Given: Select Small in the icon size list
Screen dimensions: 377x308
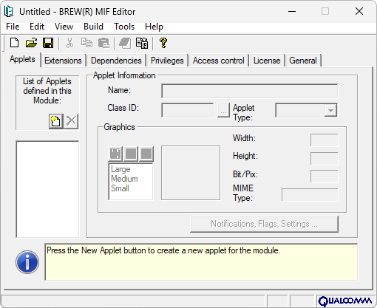Looking at the screenshot, I should (x=120, y=188).
